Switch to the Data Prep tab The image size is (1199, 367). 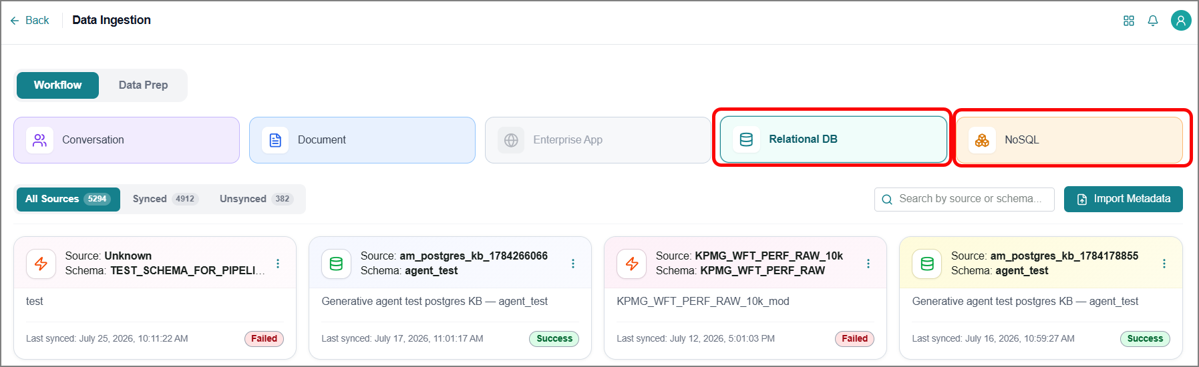pyautogui.click(x=143, y=85)
